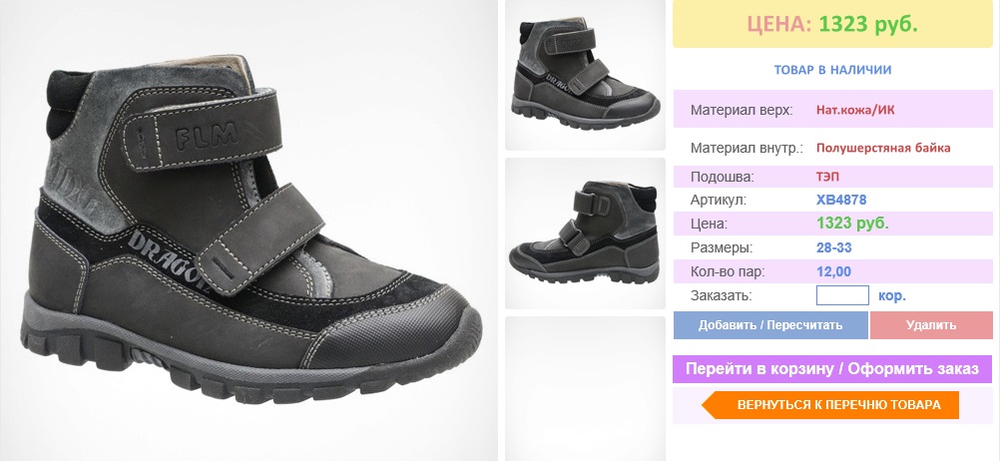
Task: Click the ТОВАР В НАЛИЧИИ availability text
Action: (x=832, y=70)
